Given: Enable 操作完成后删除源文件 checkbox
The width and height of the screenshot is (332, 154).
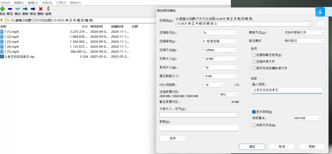Looking at the screenshot, I should (254, 68).
